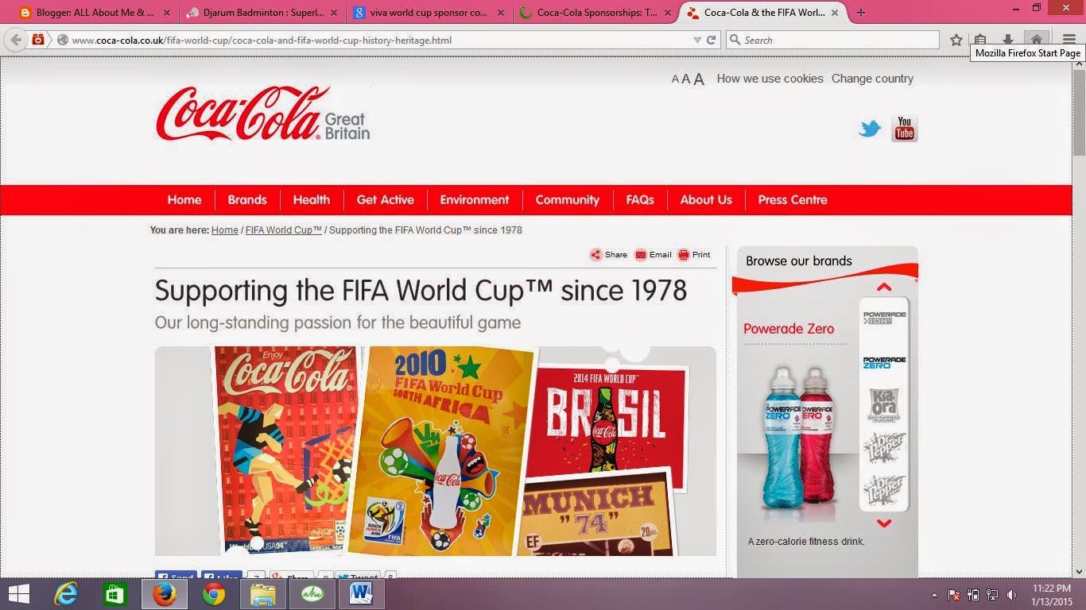
Task: Open the About Us menu item
Action: tap(706, 200)
